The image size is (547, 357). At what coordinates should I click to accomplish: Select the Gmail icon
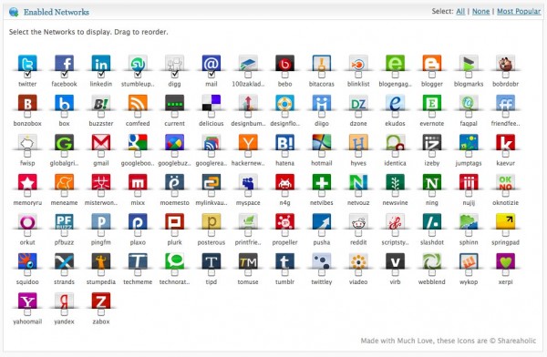pos(101,142)
